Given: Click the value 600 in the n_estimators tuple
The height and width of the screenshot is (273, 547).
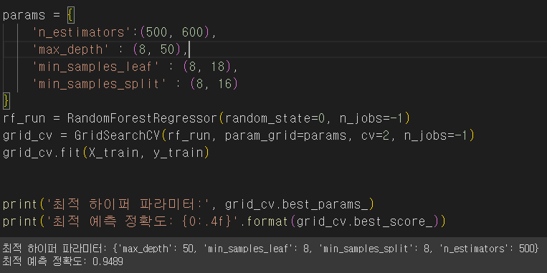Looking at the screenshot, I should [x=192, y=32].
